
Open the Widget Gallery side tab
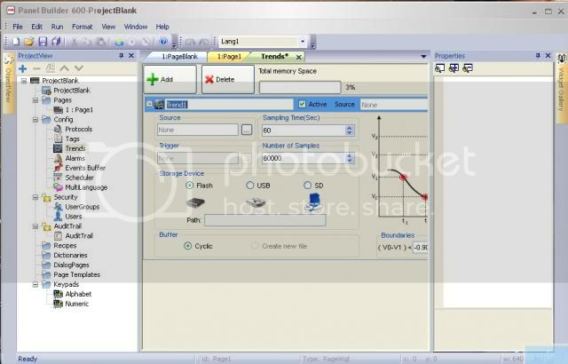point(562,89)
